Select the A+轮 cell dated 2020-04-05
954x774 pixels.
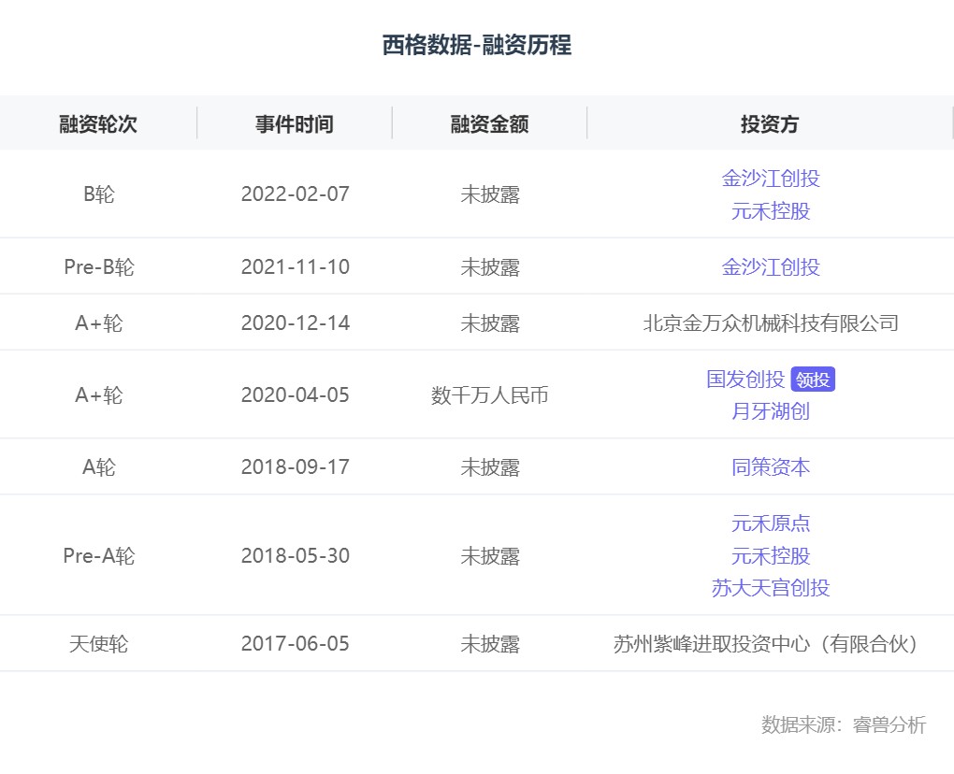(x=98, y=395)
